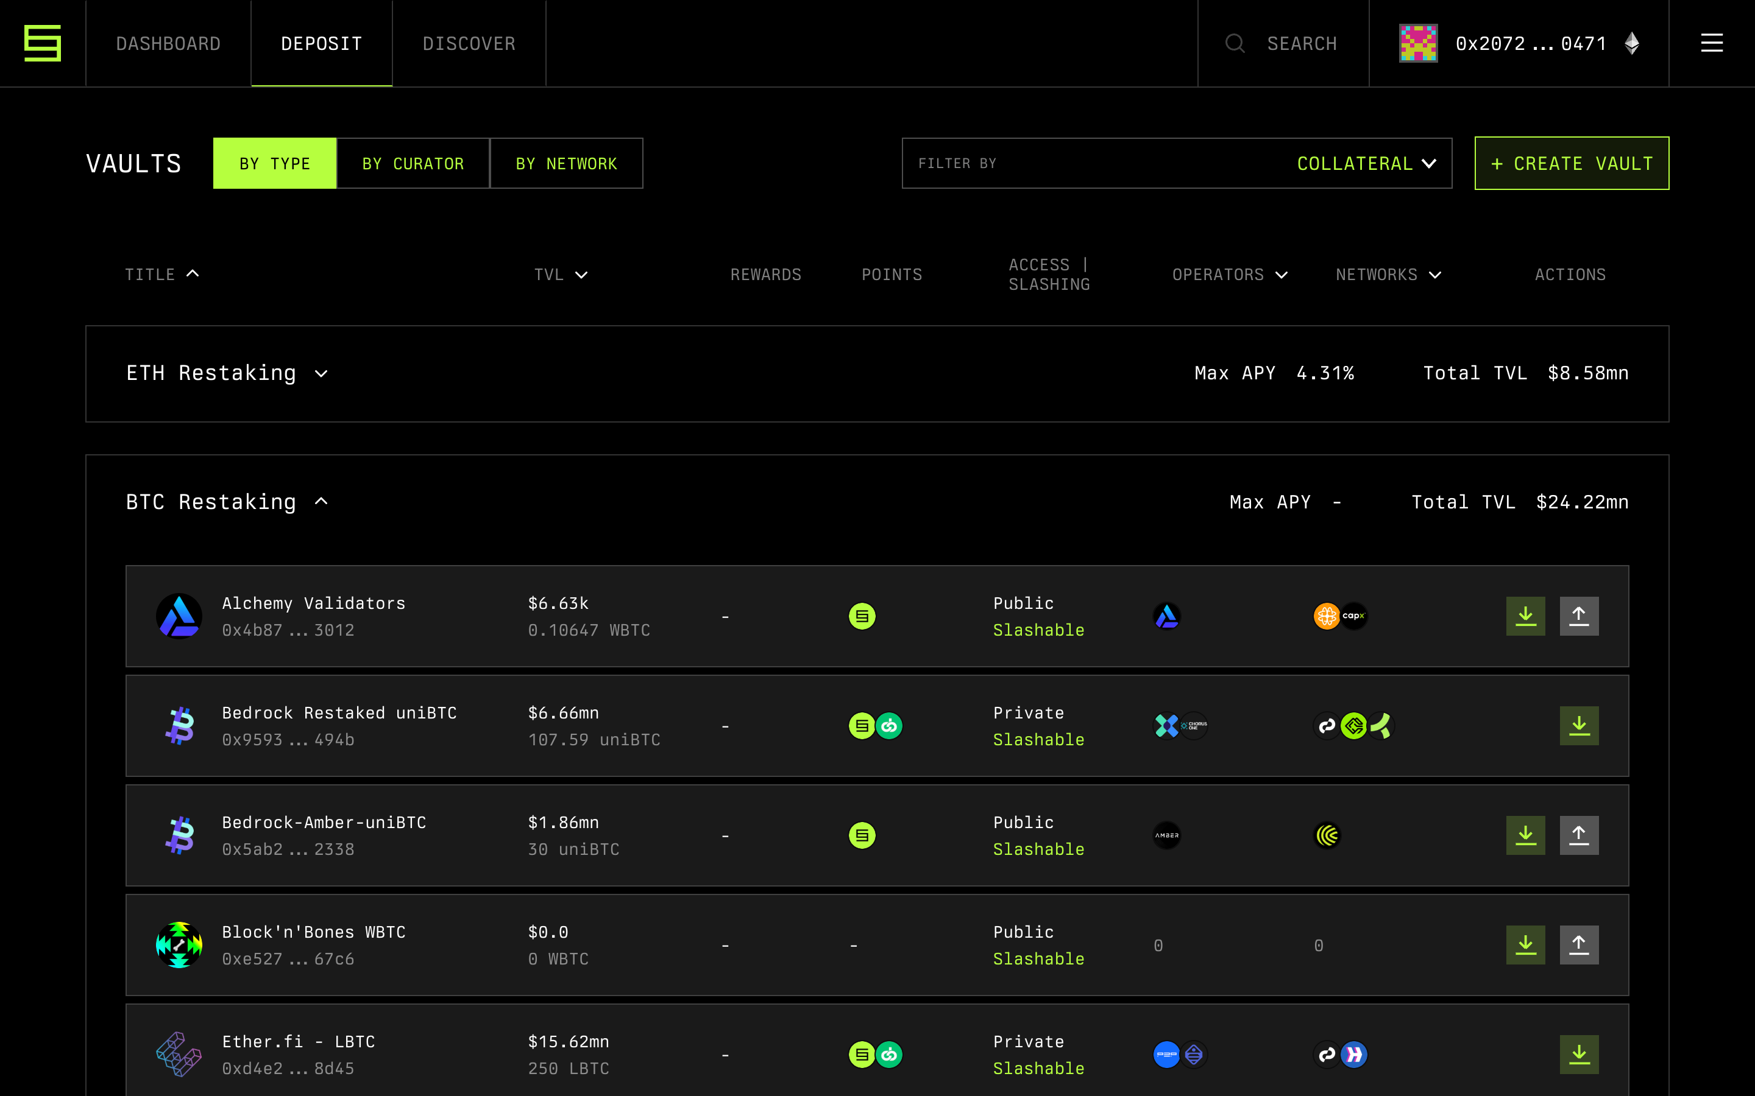Click Max APY 4.31% value
Screen dimensions: 1755x1096
[1324, 373]
